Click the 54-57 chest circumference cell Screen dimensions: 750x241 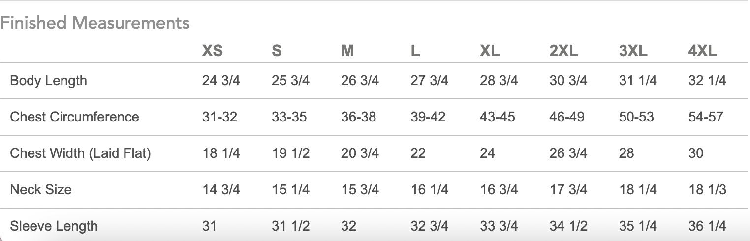click(705, 117)
